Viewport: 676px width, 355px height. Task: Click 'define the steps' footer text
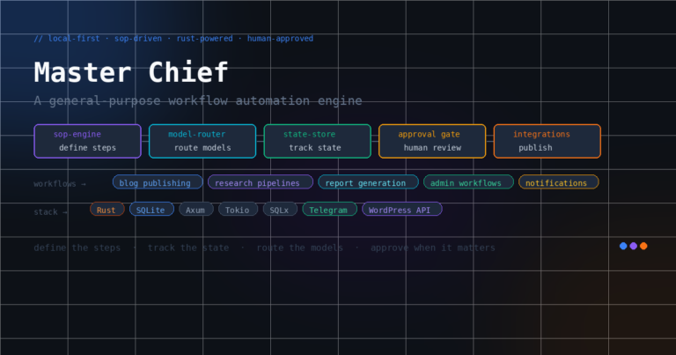point(77,248)
